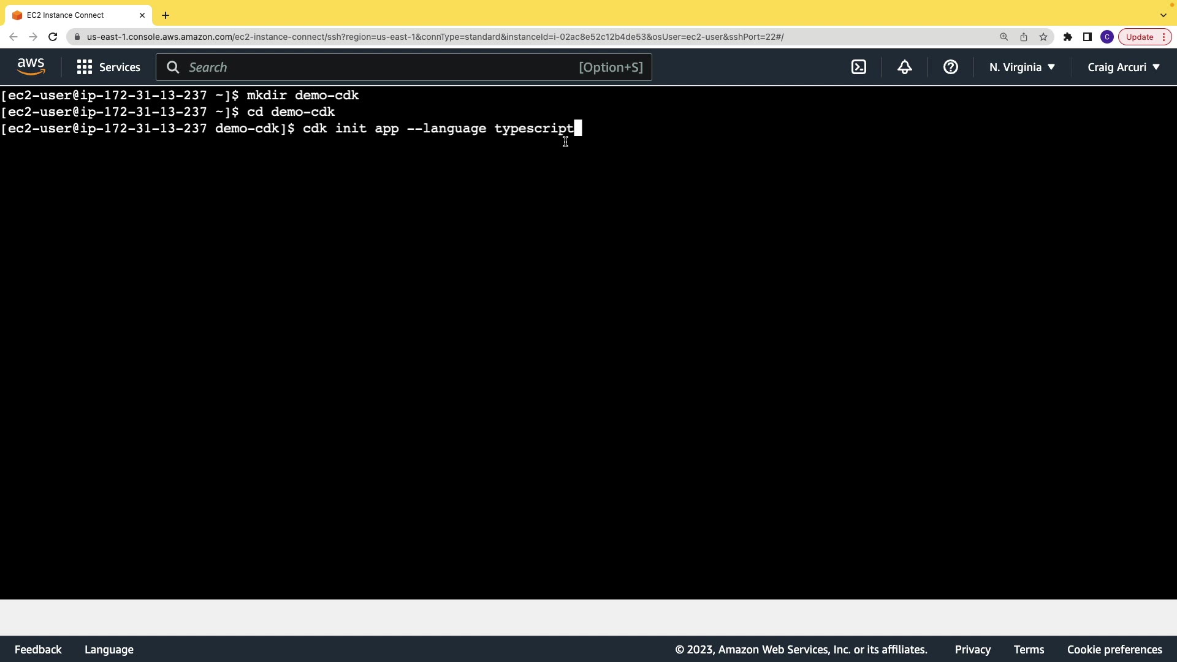The width and height of the screenshot is (1177, 662).
Task: Click the Update Chrome button
Action: tap(1140, 37)
